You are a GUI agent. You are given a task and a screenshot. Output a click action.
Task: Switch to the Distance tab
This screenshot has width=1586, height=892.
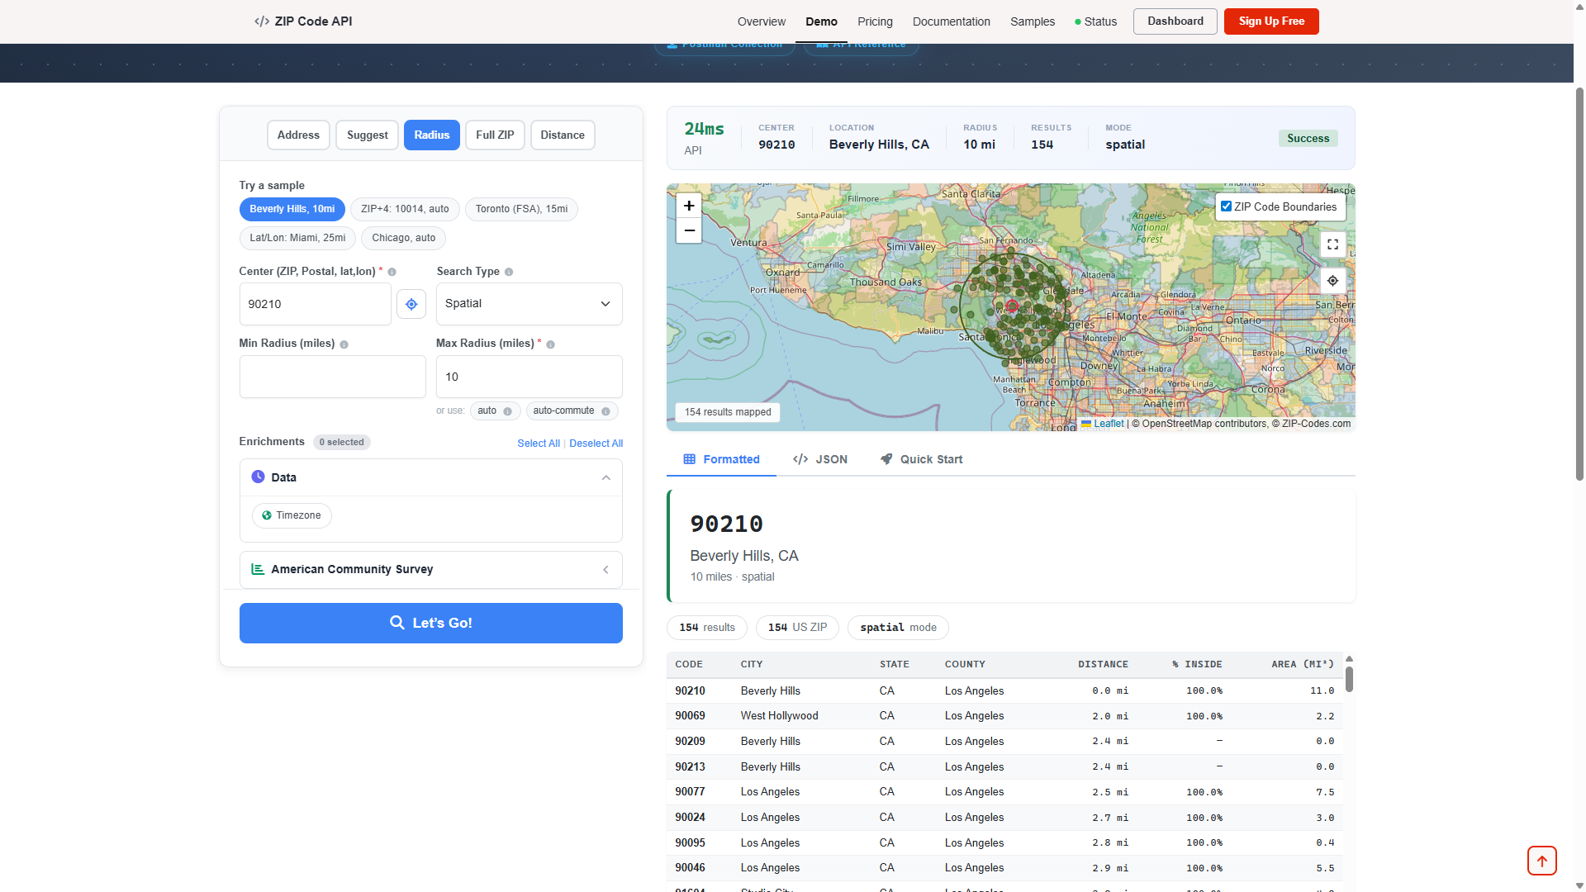click(563, 135)
